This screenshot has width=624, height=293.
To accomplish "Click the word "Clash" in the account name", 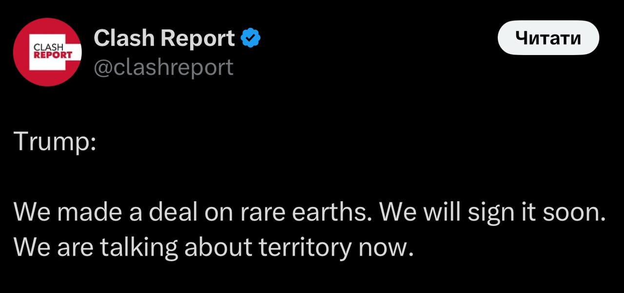I will coord(123,38).
